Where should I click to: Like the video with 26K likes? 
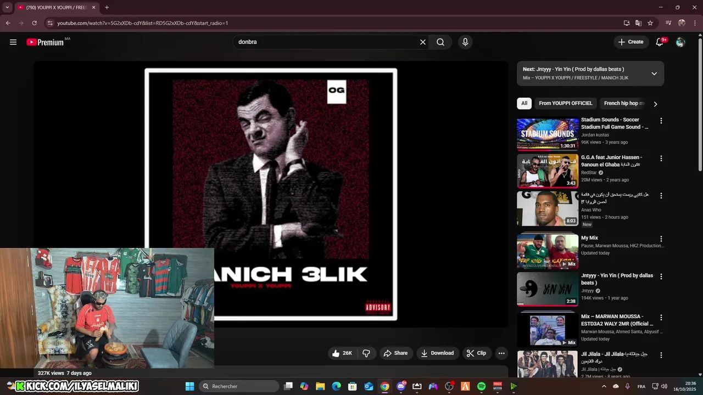pyautogui.click(x=342, y=353)
